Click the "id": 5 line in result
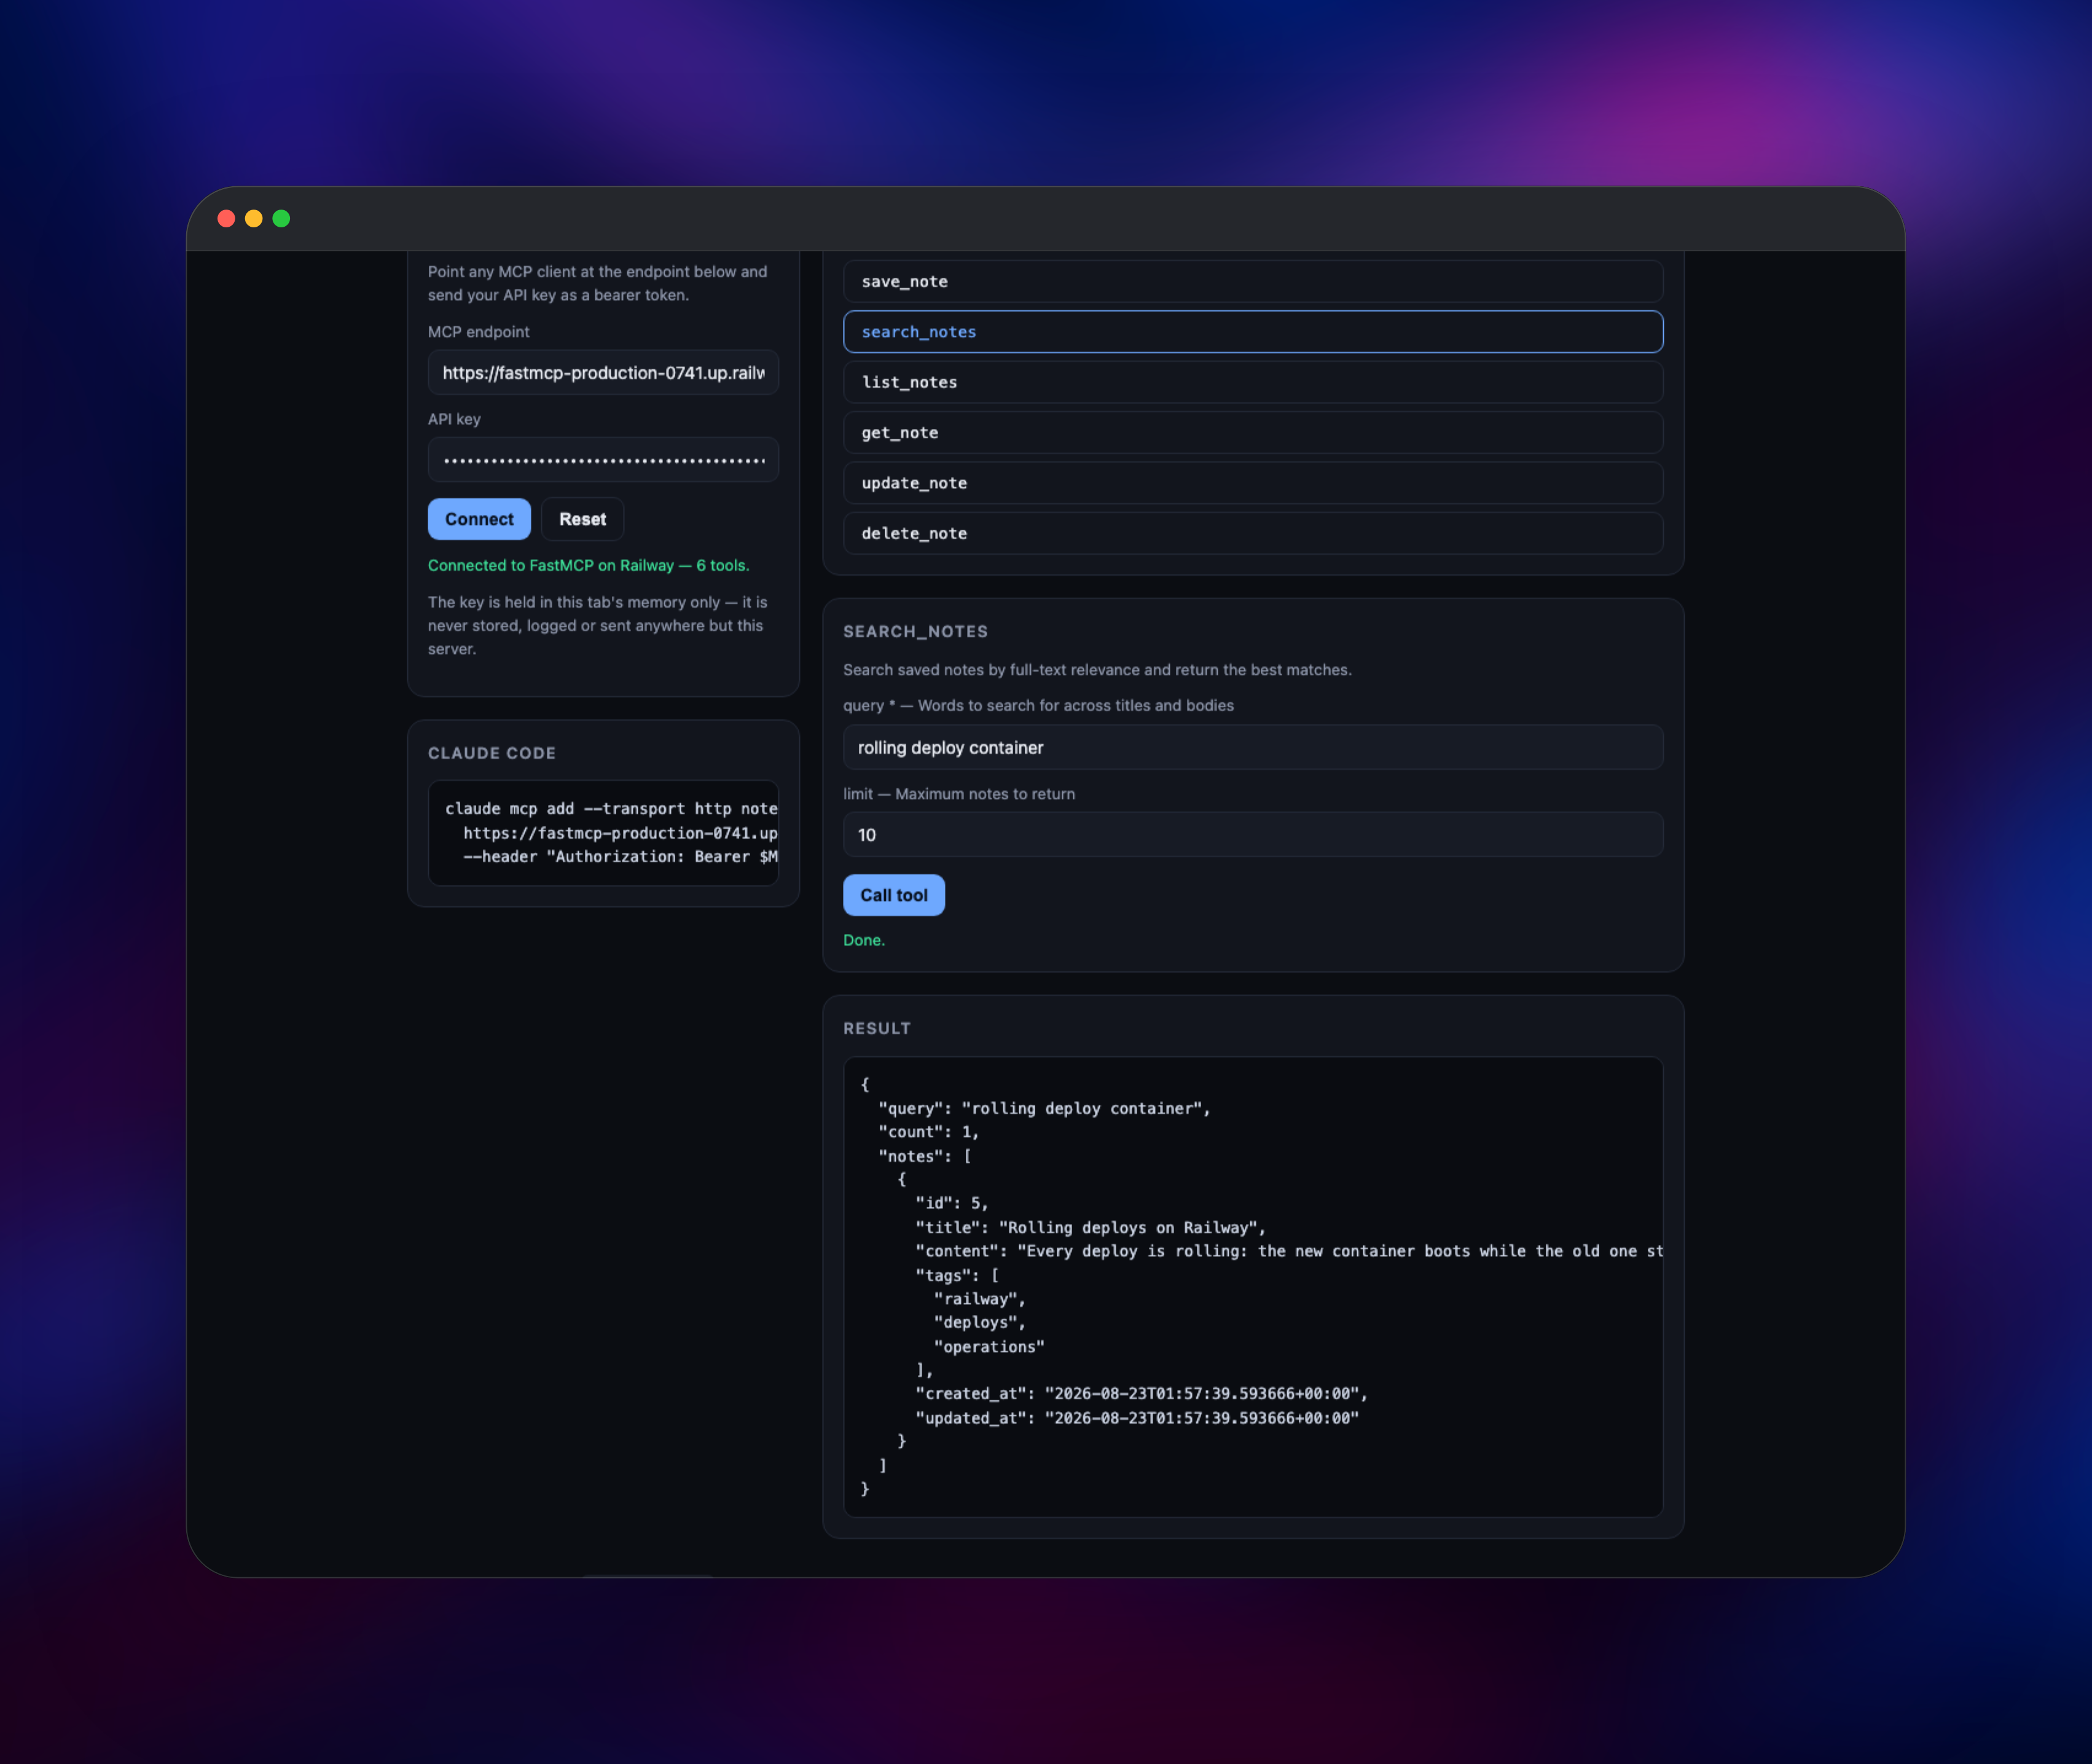This screenshot has width=2092, height=1764. click(x=951, y=1203)
